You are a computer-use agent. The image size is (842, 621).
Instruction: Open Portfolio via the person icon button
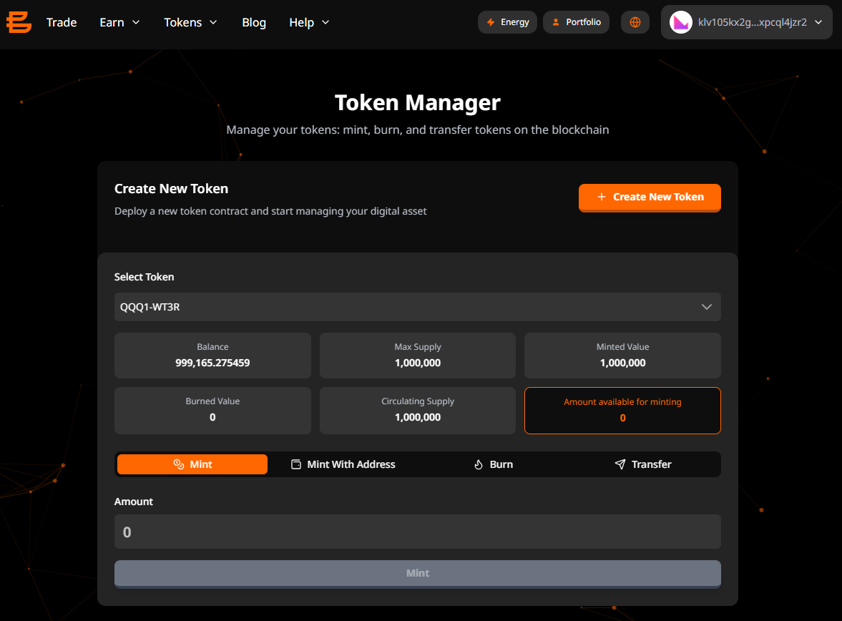tap(576, 22)
